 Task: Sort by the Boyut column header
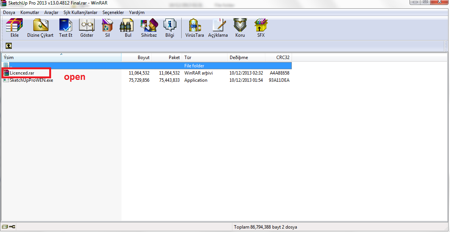click(137, 58)
